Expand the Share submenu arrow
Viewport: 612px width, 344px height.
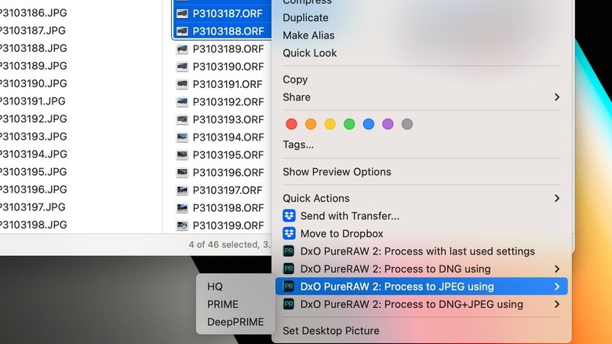pos(557,97)
